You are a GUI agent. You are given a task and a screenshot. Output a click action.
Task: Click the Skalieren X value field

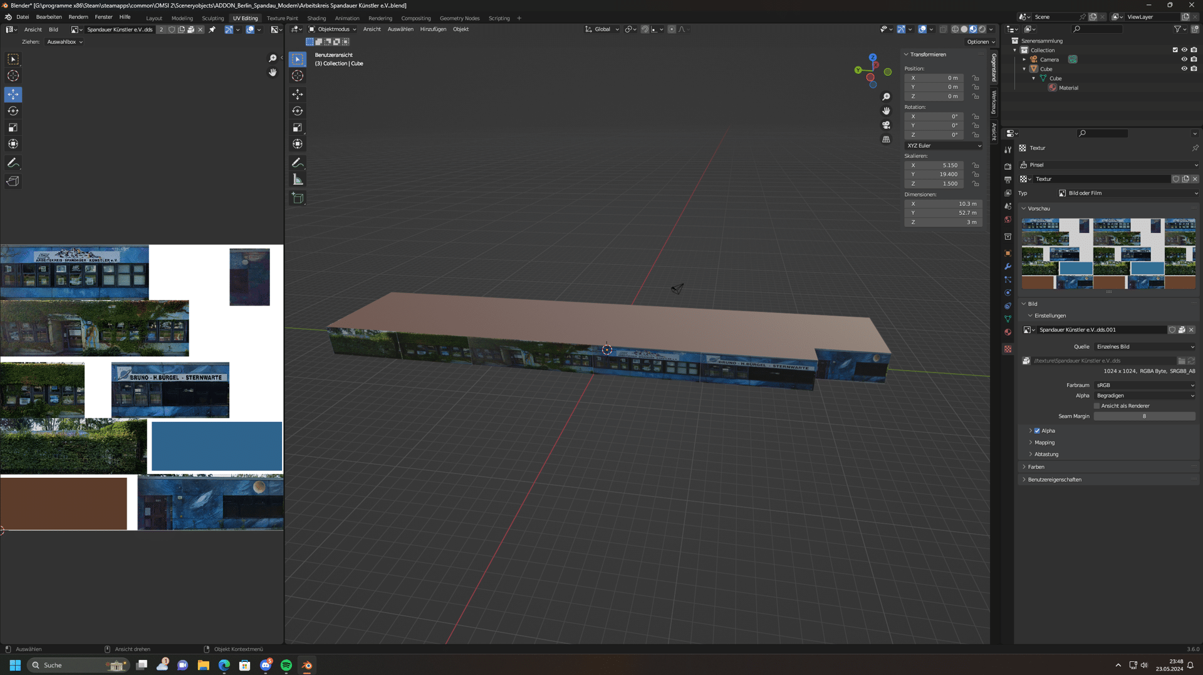point(934,165)
